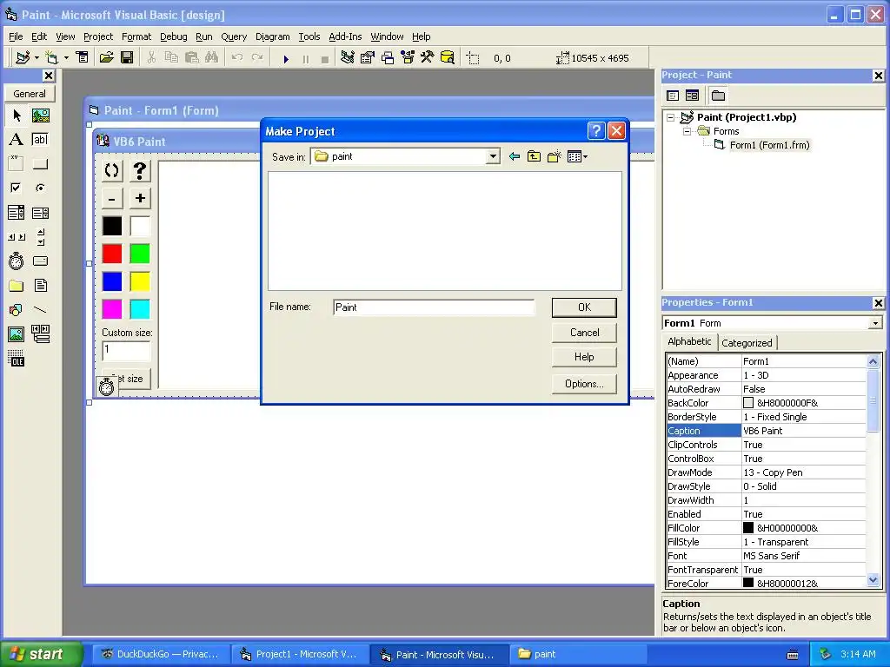This screenshot has height=667, width=890.
Task: Select the vertical scrollbar control tool
Action: (40, 237)
